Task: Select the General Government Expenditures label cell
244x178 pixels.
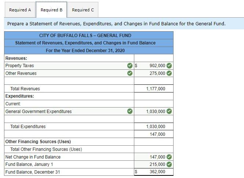Action: click(69, 111)
